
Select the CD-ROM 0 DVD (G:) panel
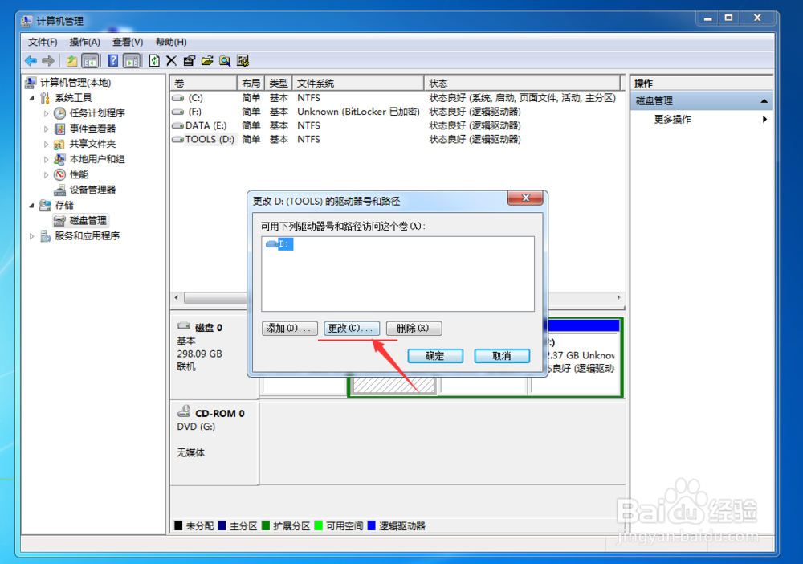click(x=214, y=443)
